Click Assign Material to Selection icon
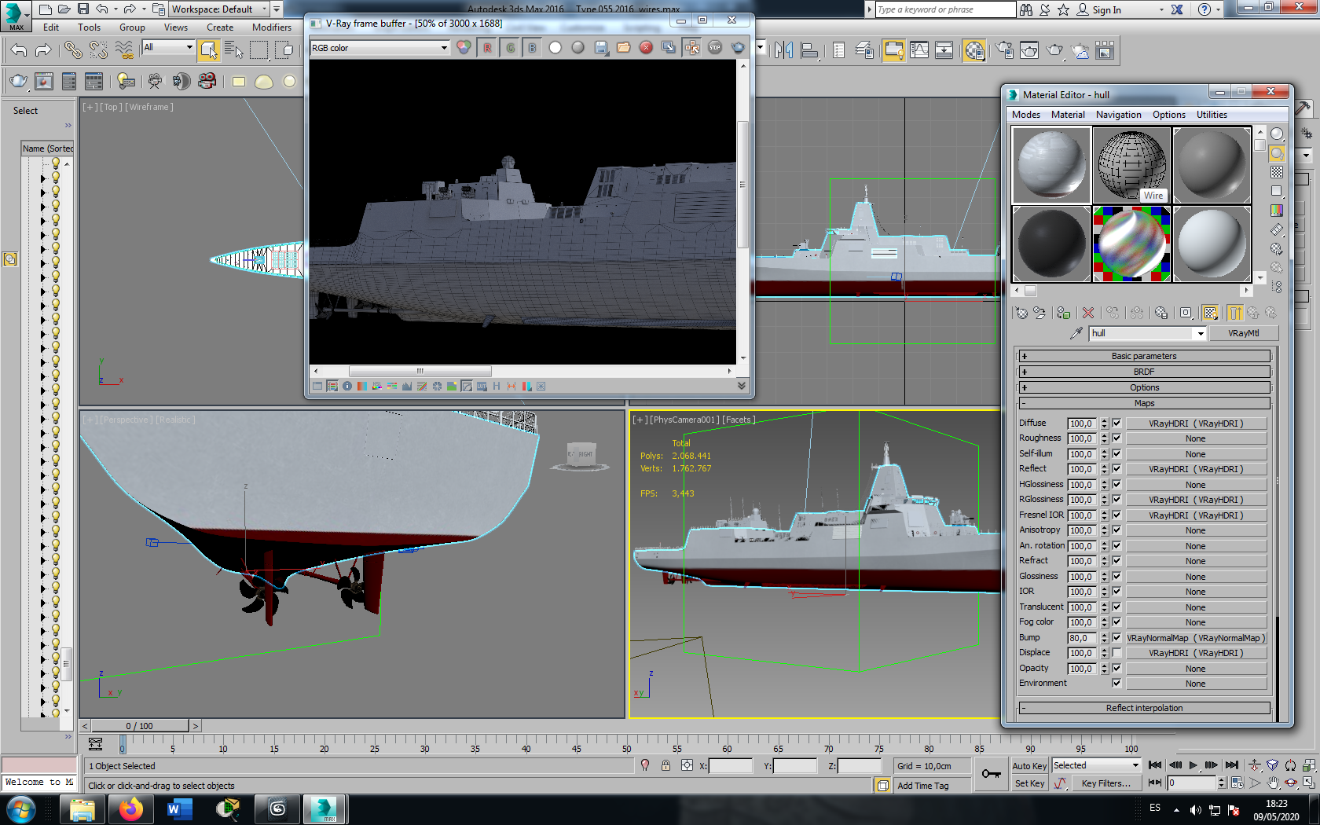 [x=1063, y=313]
